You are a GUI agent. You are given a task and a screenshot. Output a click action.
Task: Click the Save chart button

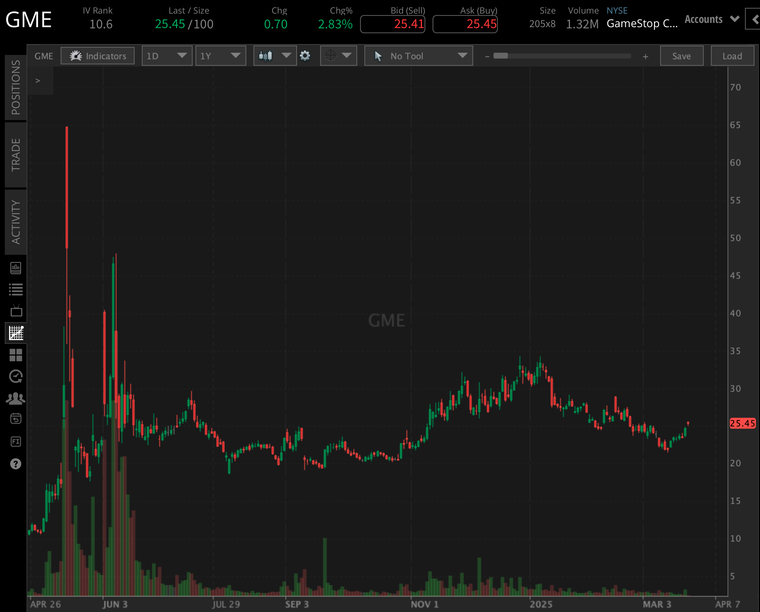[681, 56]
